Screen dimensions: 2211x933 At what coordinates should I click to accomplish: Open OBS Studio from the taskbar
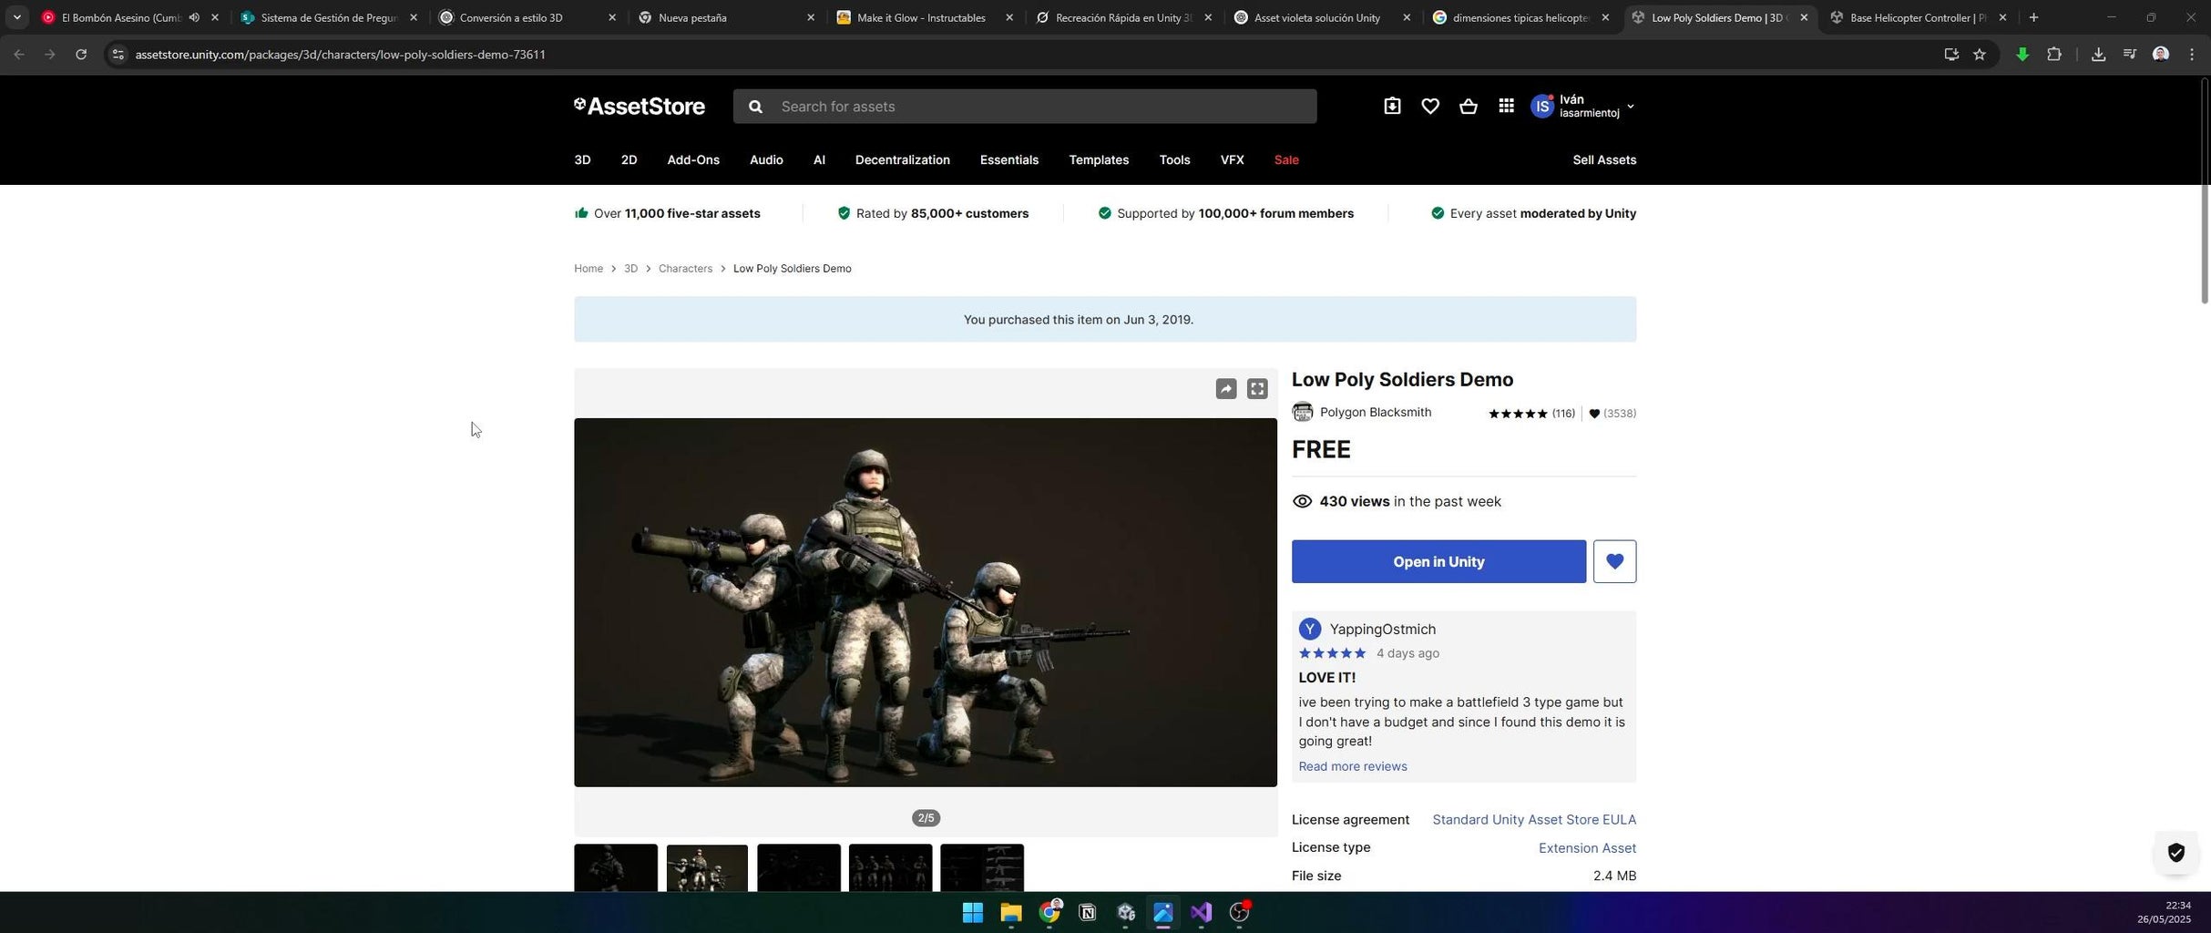pyautogui.click(x=1240, y=912)
